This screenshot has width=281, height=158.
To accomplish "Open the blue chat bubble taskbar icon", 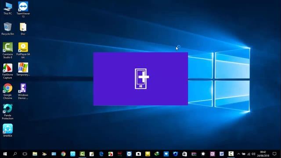I will 166,154.
